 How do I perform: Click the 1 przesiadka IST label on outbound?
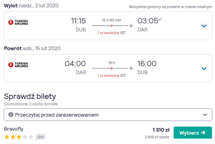[111, 33]
